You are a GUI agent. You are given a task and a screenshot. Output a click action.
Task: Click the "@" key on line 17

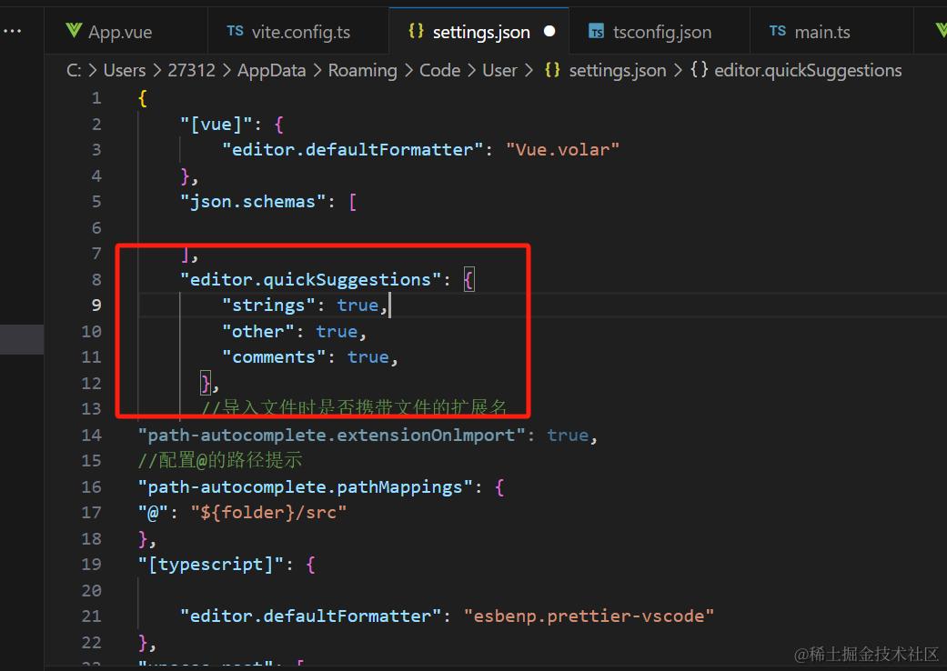[x=153, y=512]
